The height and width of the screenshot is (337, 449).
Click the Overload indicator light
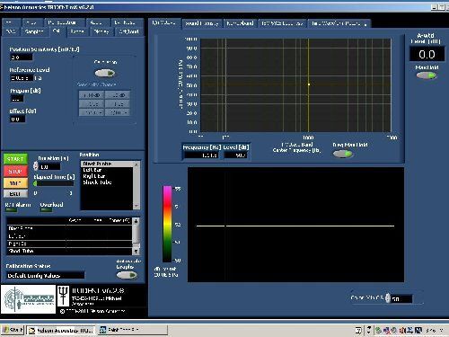coord(47,210)
